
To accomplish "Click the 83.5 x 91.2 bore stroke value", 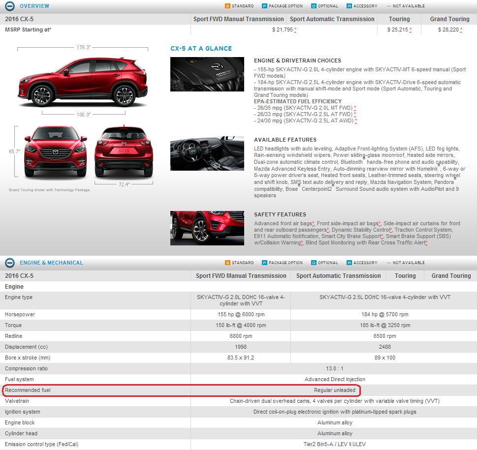I will (x=241, y=358).
